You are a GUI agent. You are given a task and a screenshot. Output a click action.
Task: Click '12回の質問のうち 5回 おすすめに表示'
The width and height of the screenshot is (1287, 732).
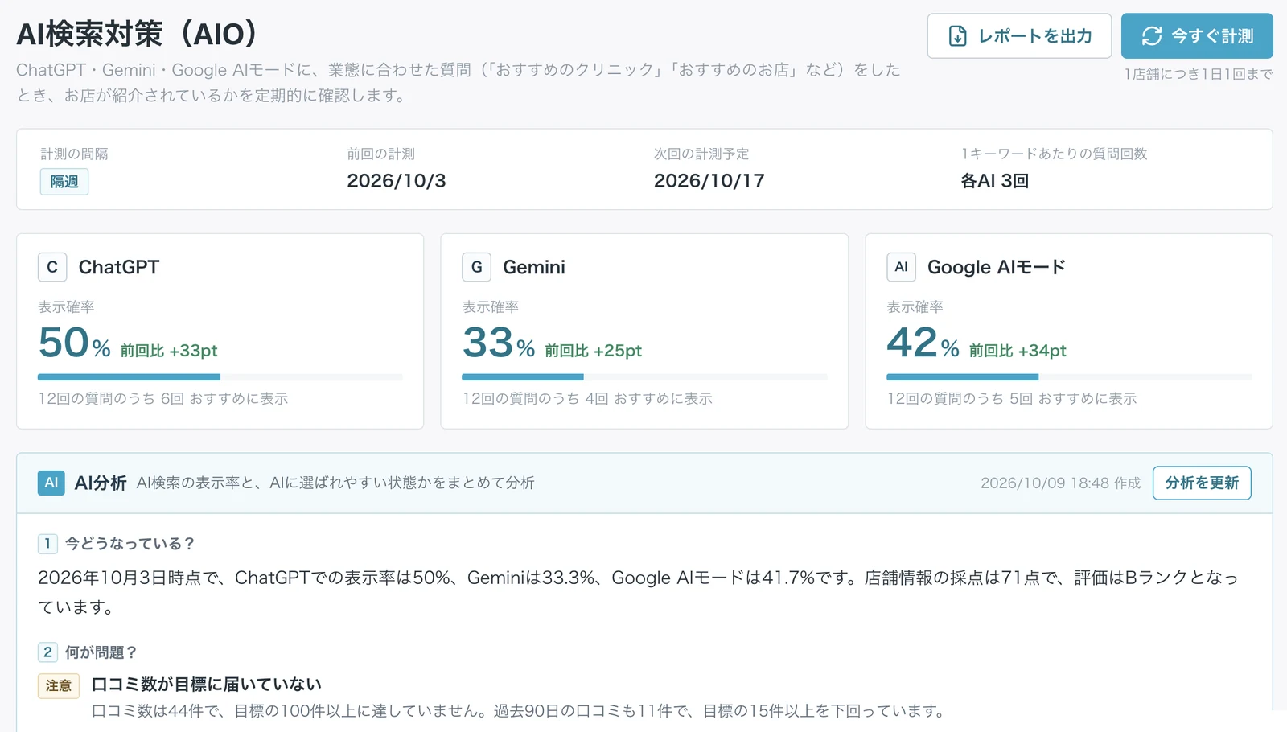click(1012, 398)
